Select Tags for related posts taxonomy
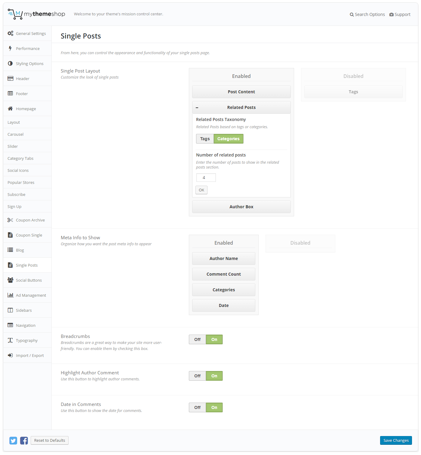The width and height of the screenshot is (421, 455). tap(205, 139)
